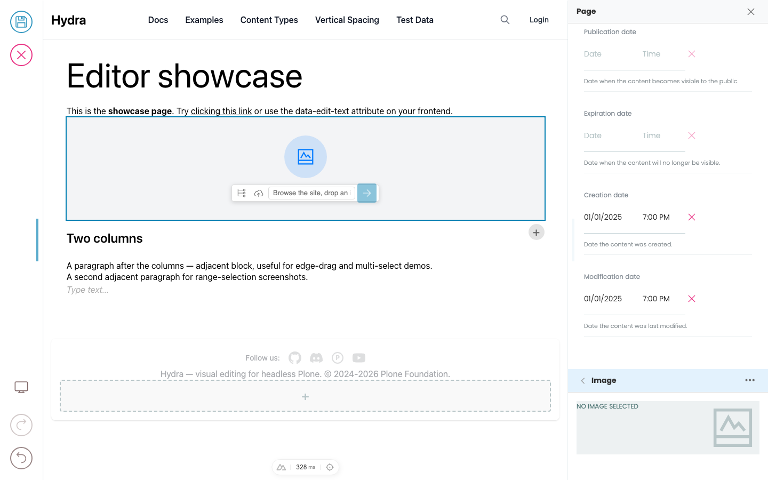Add a block in the dashed footer slot
This screenshot has height=480, width=768.
click(305, 396)
